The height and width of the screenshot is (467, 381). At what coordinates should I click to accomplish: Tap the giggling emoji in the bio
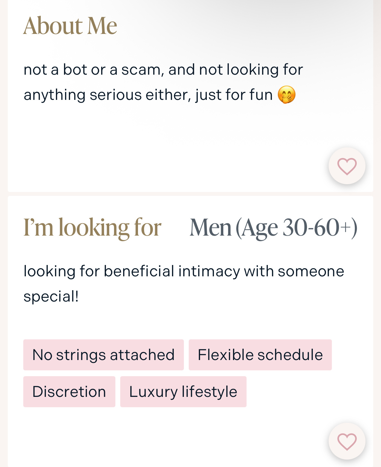(287, 95)
